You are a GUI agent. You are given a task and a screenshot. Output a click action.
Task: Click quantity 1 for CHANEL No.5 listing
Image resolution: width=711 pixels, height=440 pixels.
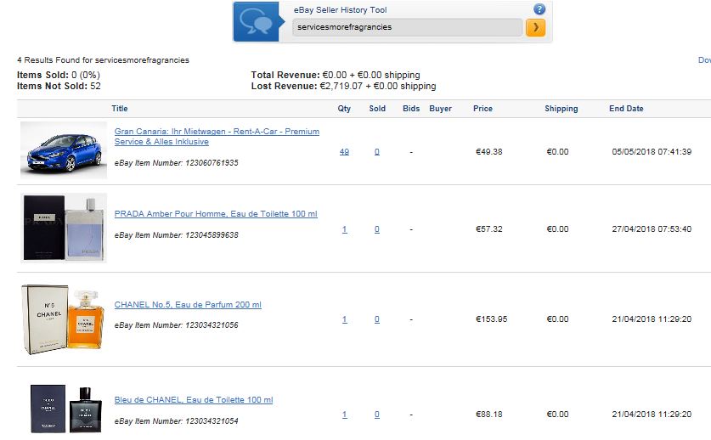tap(345, 319)
